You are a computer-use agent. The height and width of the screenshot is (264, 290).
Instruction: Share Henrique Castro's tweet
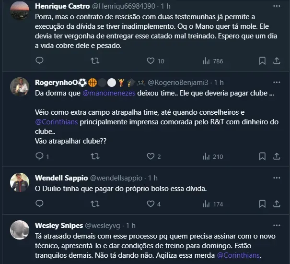coord(277,61)
